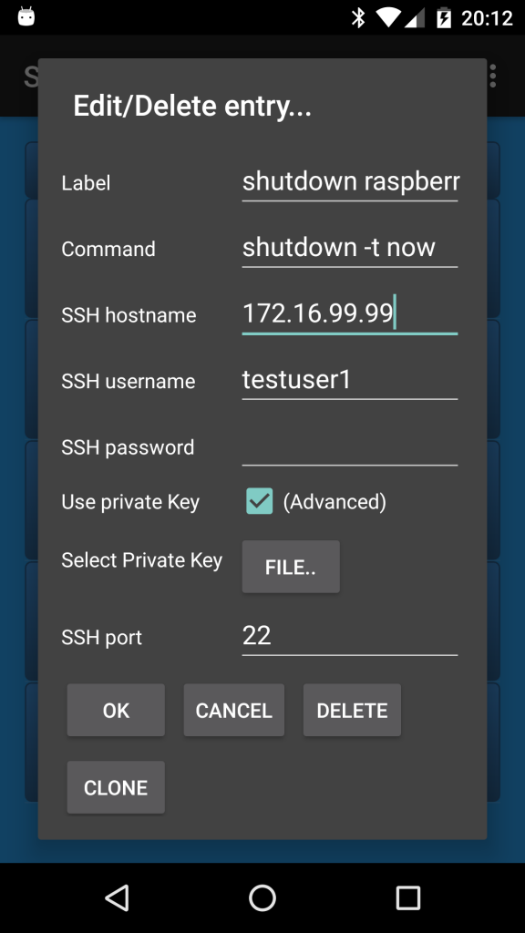
Task: Confirm the entry with OK
Action: (x=115, y=710)
